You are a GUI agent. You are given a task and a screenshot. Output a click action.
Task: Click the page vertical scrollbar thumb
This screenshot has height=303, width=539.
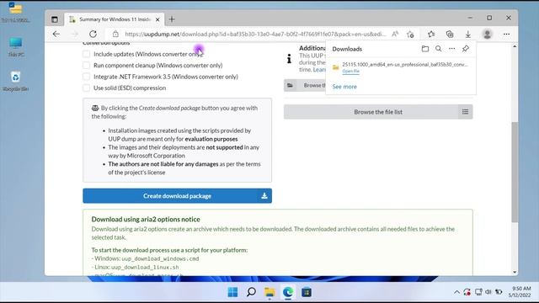515,172
